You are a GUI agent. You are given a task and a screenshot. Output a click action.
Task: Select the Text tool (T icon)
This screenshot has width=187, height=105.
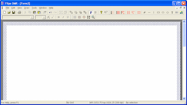pos(172,12)
